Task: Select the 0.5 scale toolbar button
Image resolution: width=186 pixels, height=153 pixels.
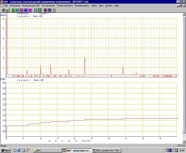Action: point(13,10)
